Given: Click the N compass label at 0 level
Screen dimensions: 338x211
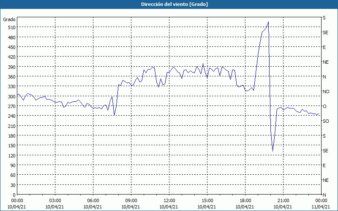Looking at the screenshot, I should coord(324,195).
